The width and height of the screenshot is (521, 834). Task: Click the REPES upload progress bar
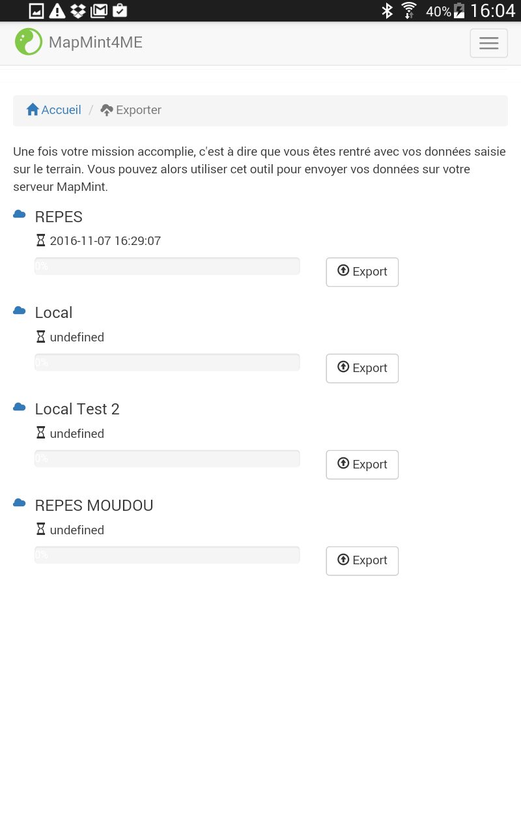point(167,266)
